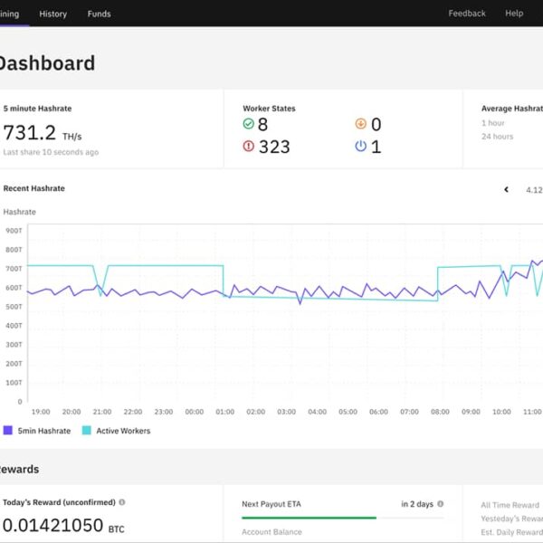Click the purple 5min Hashrate color swatch

click(x=8, y=431)
